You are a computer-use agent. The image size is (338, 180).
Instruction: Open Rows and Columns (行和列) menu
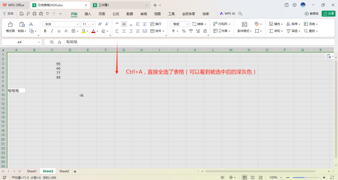point(222,24)
